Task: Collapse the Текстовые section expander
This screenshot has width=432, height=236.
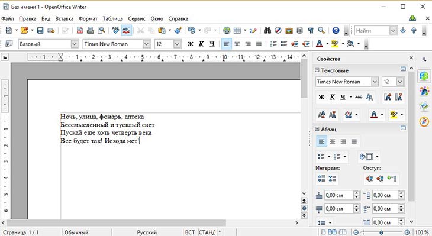Action: click(x=317, y=70)
